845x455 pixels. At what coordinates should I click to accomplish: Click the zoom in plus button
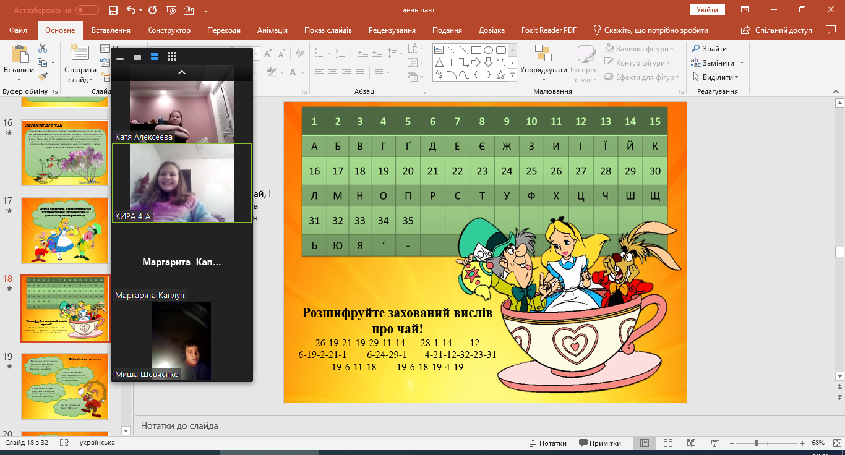802,443
